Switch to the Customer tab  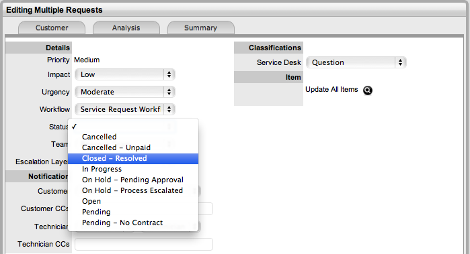(x=52, y=27)
